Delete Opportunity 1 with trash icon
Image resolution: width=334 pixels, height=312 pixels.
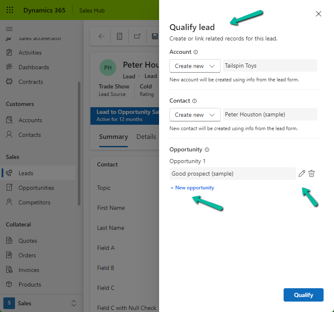312,174
